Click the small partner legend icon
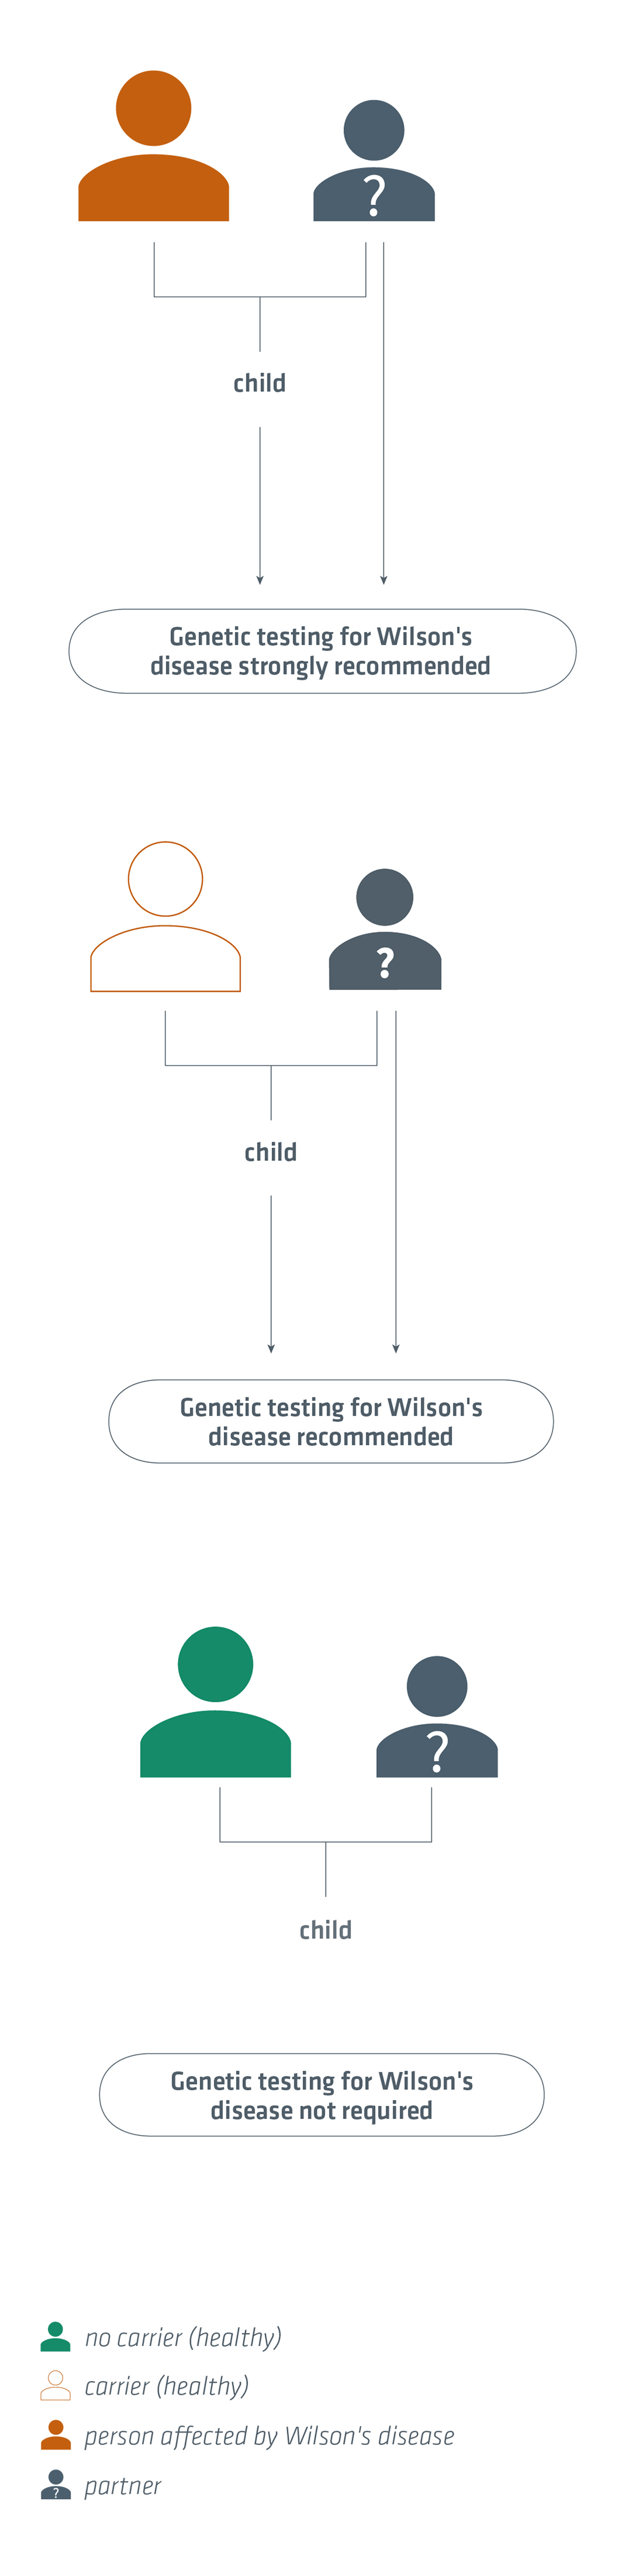Image resolution: width=632 pixels, height=2576 pixels. [56, 2484]
